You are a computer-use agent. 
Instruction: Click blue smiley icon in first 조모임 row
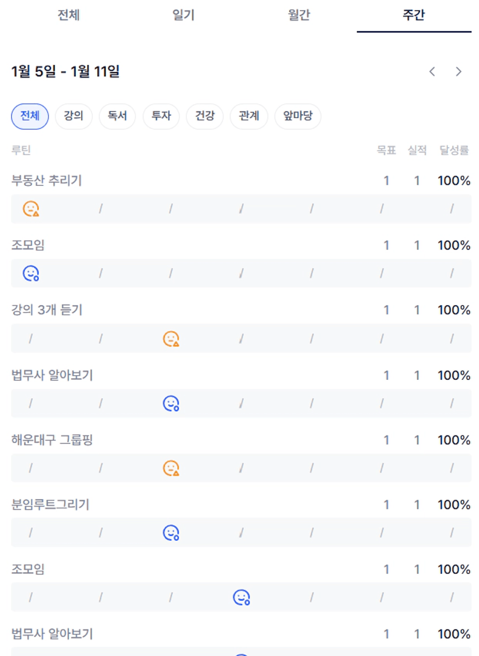coord(31,273)
